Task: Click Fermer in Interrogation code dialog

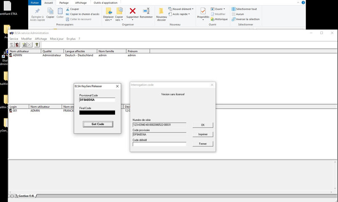Action: pyautogui.click(x=203, y=144)
